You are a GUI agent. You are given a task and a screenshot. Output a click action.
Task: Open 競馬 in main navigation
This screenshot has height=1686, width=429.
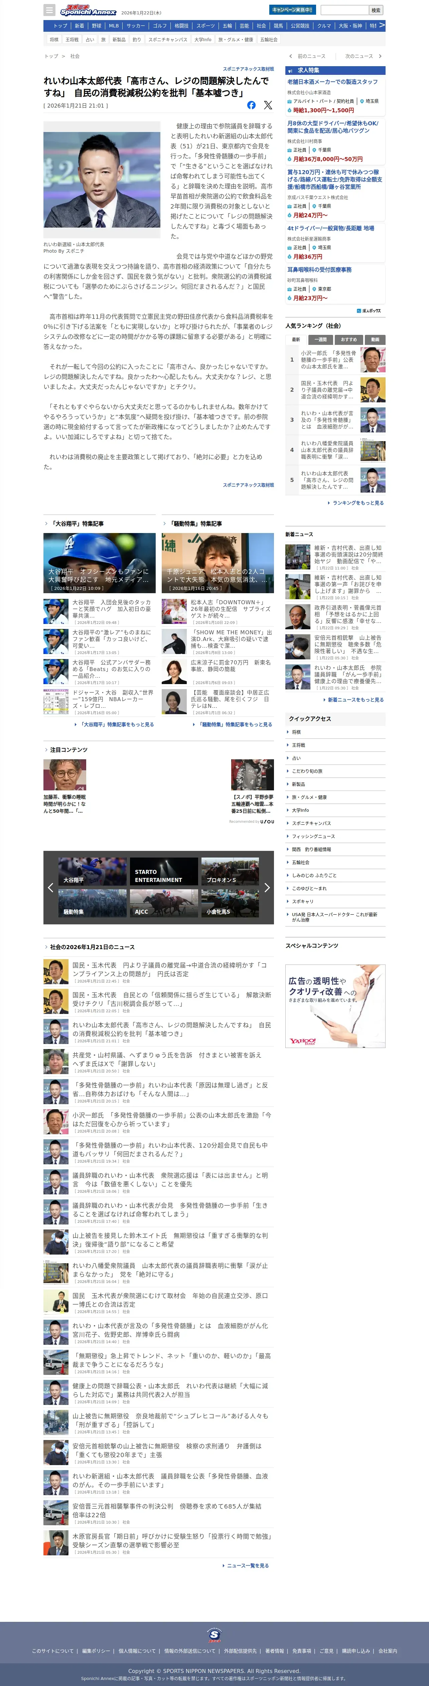pos(279,25)
